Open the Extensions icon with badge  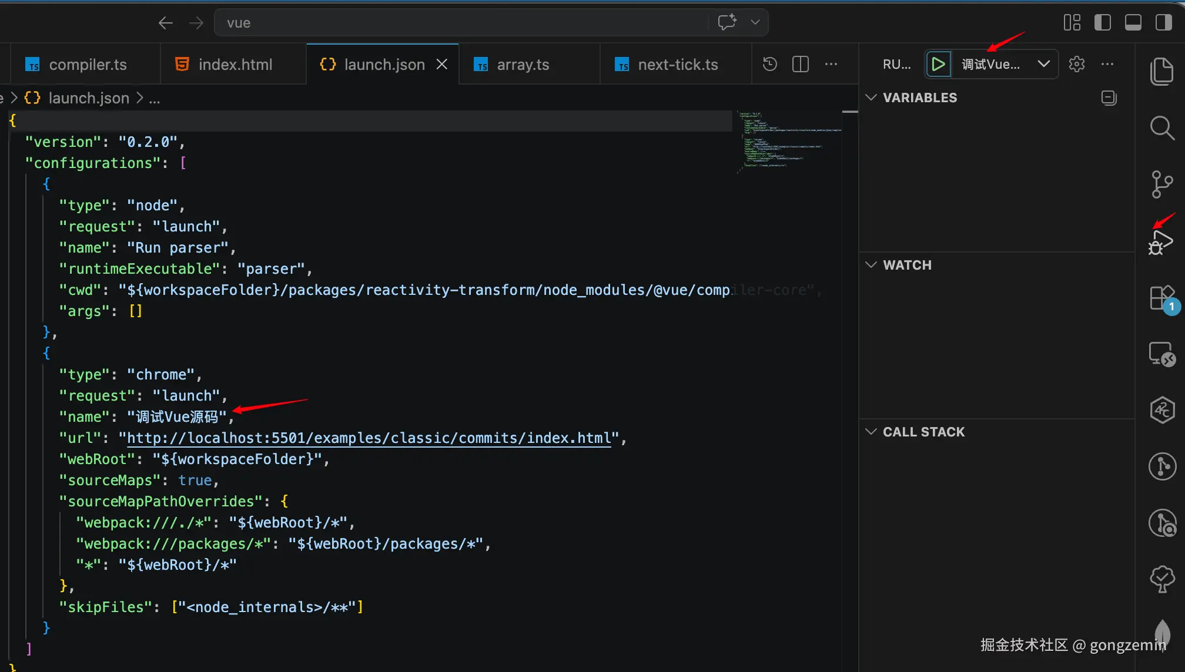point(1162,298)
